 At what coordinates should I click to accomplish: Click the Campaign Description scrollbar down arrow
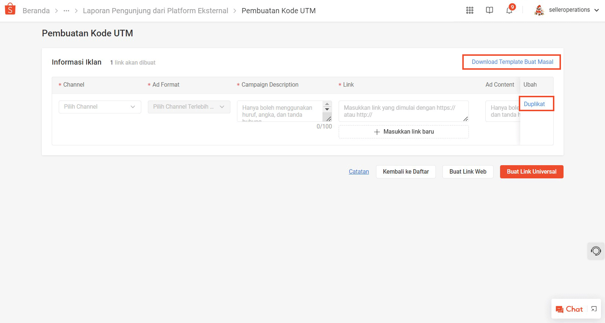(327, 109)
